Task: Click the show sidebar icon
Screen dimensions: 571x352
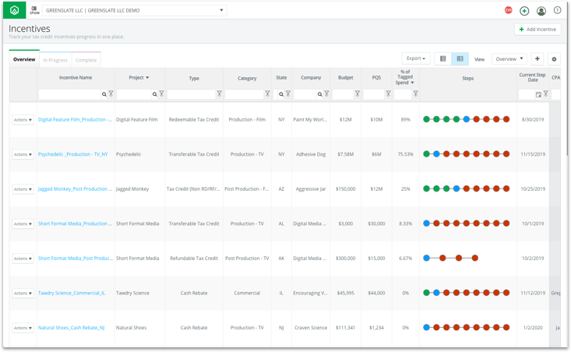Action: (34, 10)
